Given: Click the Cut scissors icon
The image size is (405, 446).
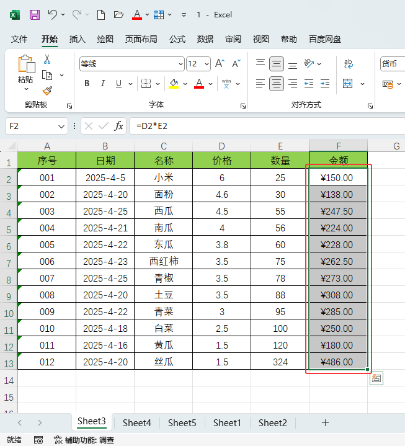Looking at the screenshot, I should [47, 60].
